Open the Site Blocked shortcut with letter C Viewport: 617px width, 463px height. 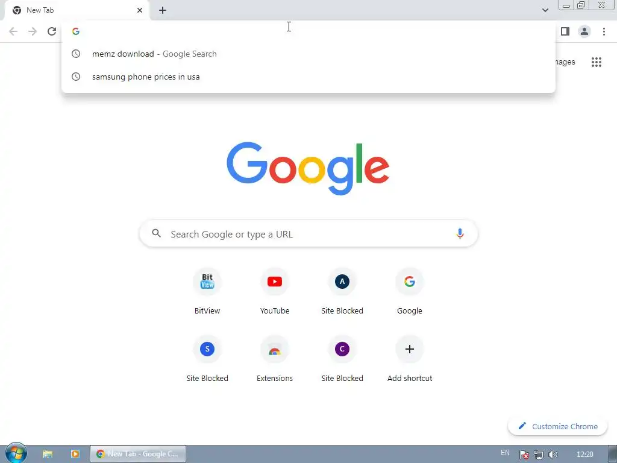(x=342, y=359)
